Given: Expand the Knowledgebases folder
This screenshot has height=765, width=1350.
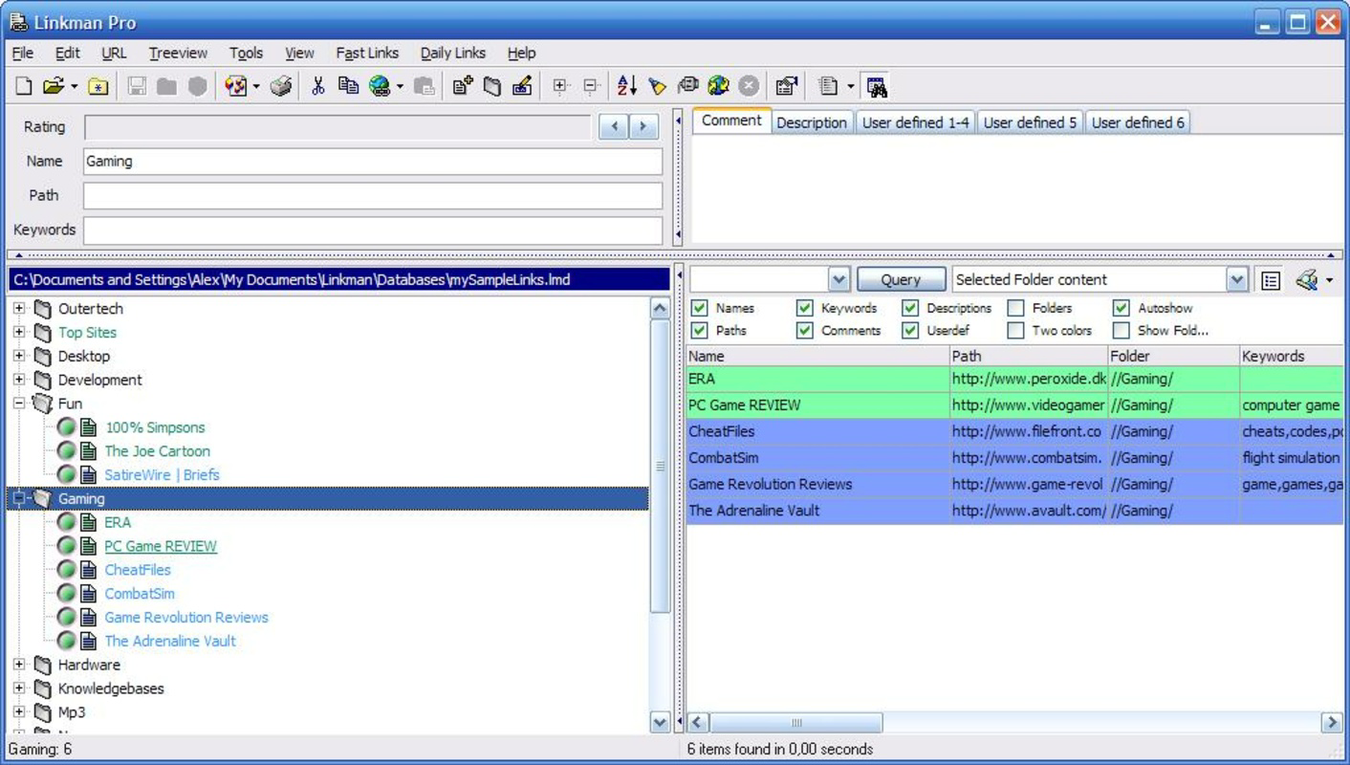Looking at the screenshot, I should tap(19, 688).
